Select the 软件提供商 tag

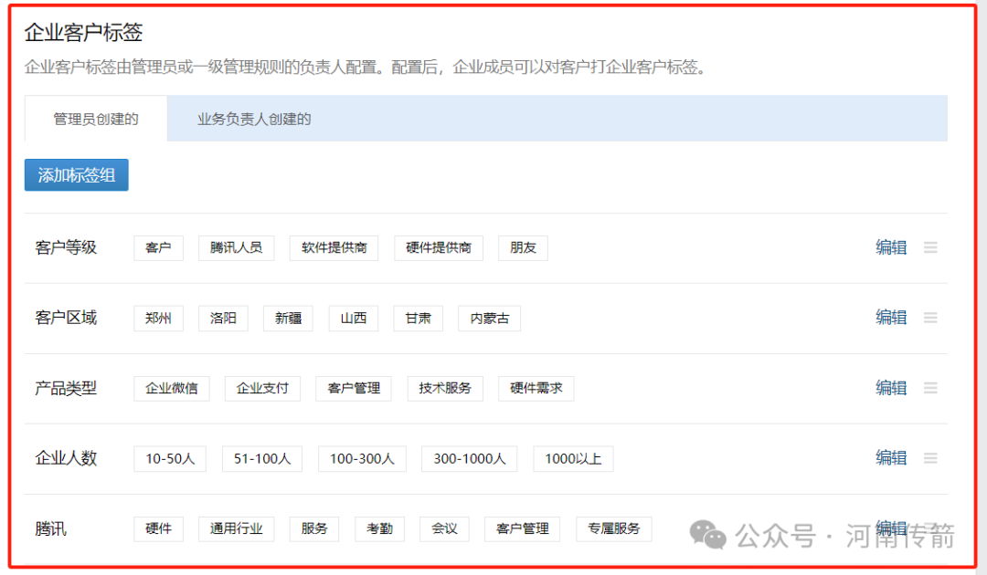334,247
